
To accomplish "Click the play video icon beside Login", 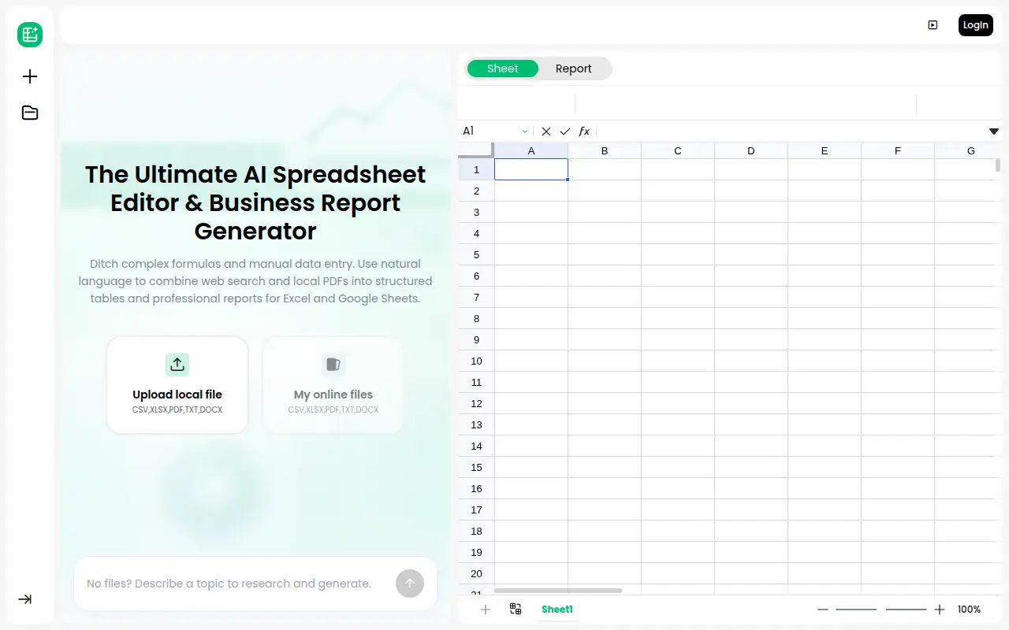I will coord(933,25).
